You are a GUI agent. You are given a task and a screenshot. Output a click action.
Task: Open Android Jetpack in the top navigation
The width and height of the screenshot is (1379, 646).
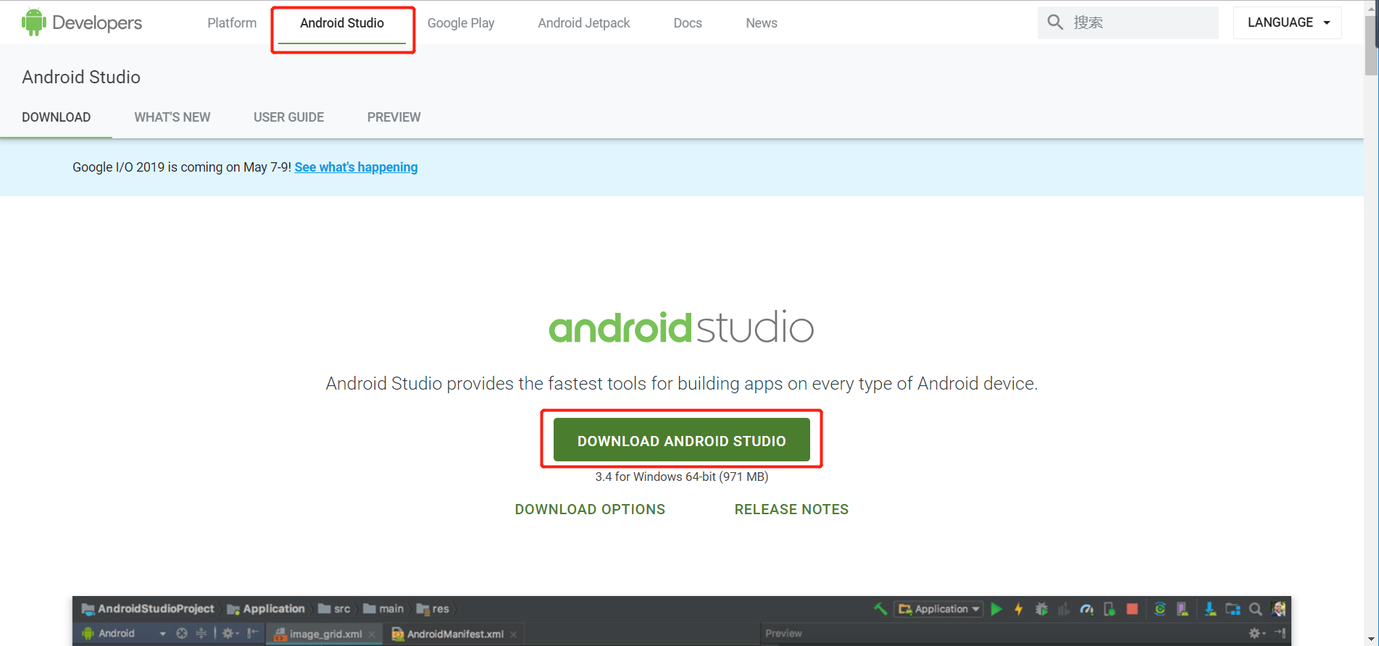click(584, 23)
